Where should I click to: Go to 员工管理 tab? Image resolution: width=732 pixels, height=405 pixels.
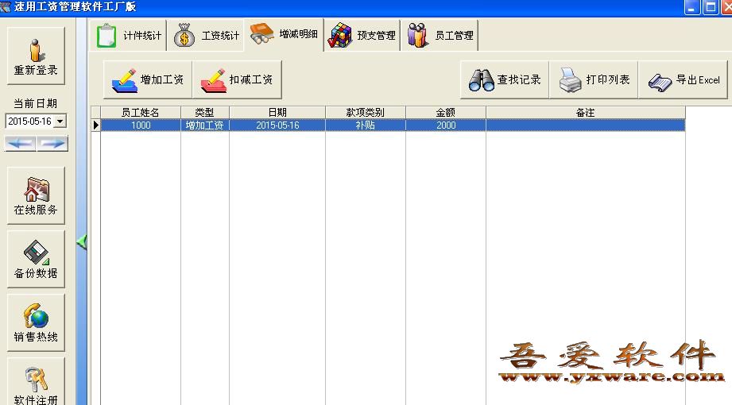pyautogui.click(x=440, y=36)
